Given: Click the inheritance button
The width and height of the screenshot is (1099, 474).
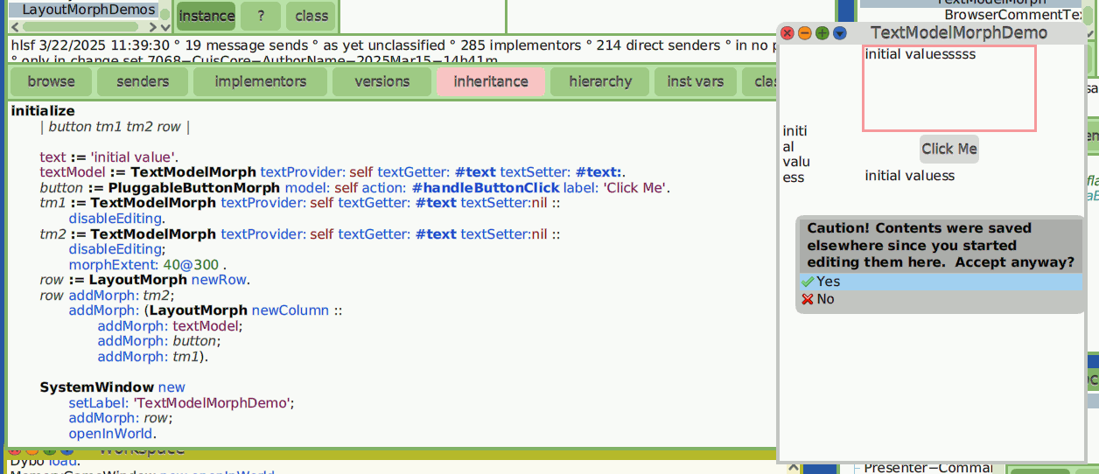Looking at the screenshot, I should coord(491,81).
